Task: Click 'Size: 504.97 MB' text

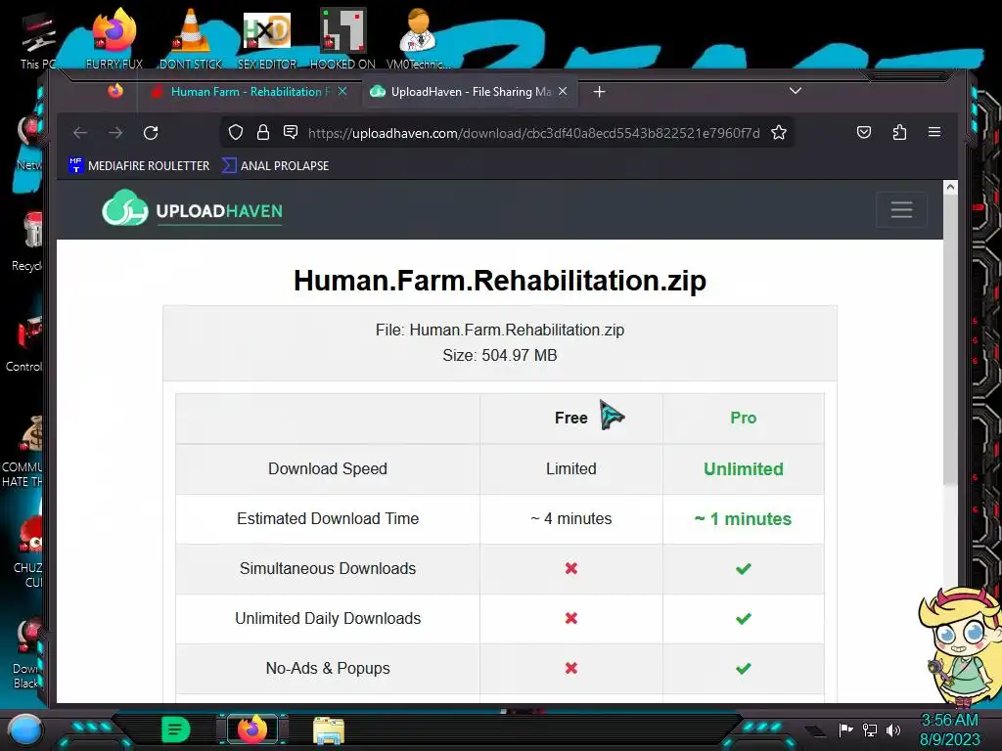Action: [500, 355]
